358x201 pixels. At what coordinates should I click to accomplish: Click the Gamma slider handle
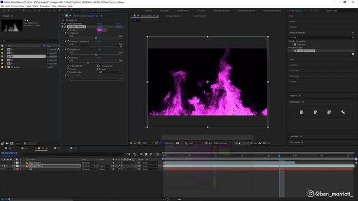click(x=87, y=63)
